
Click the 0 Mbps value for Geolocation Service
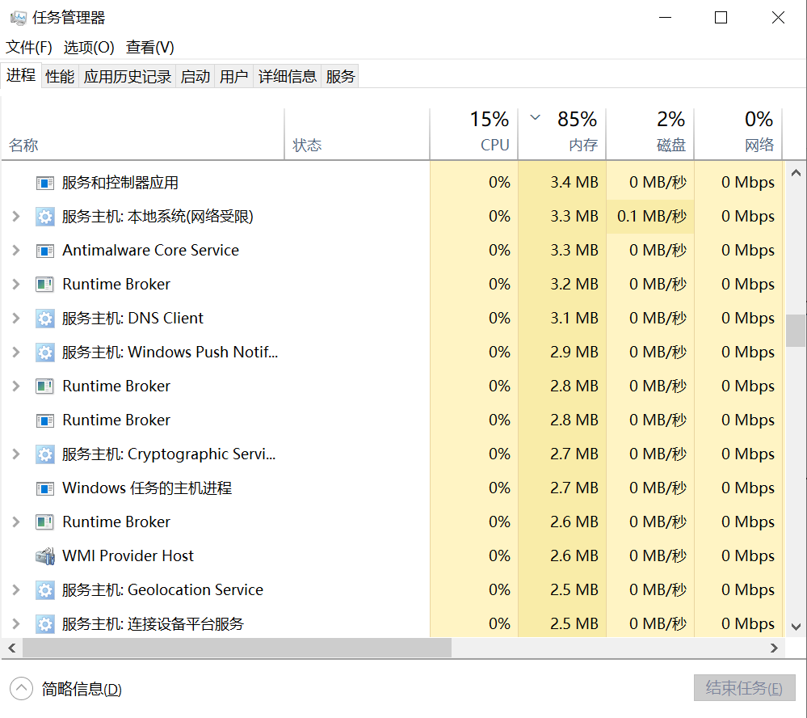click(748, 590)
